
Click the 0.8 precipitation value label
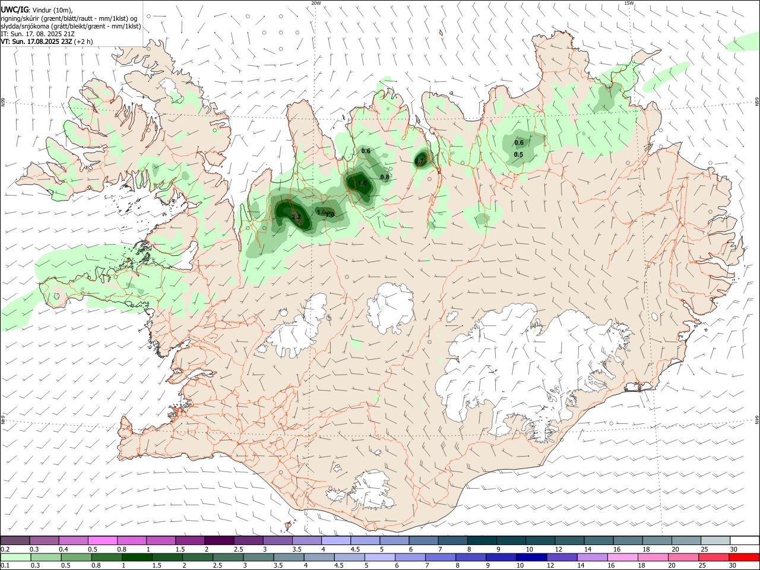(x=385, y=177)
